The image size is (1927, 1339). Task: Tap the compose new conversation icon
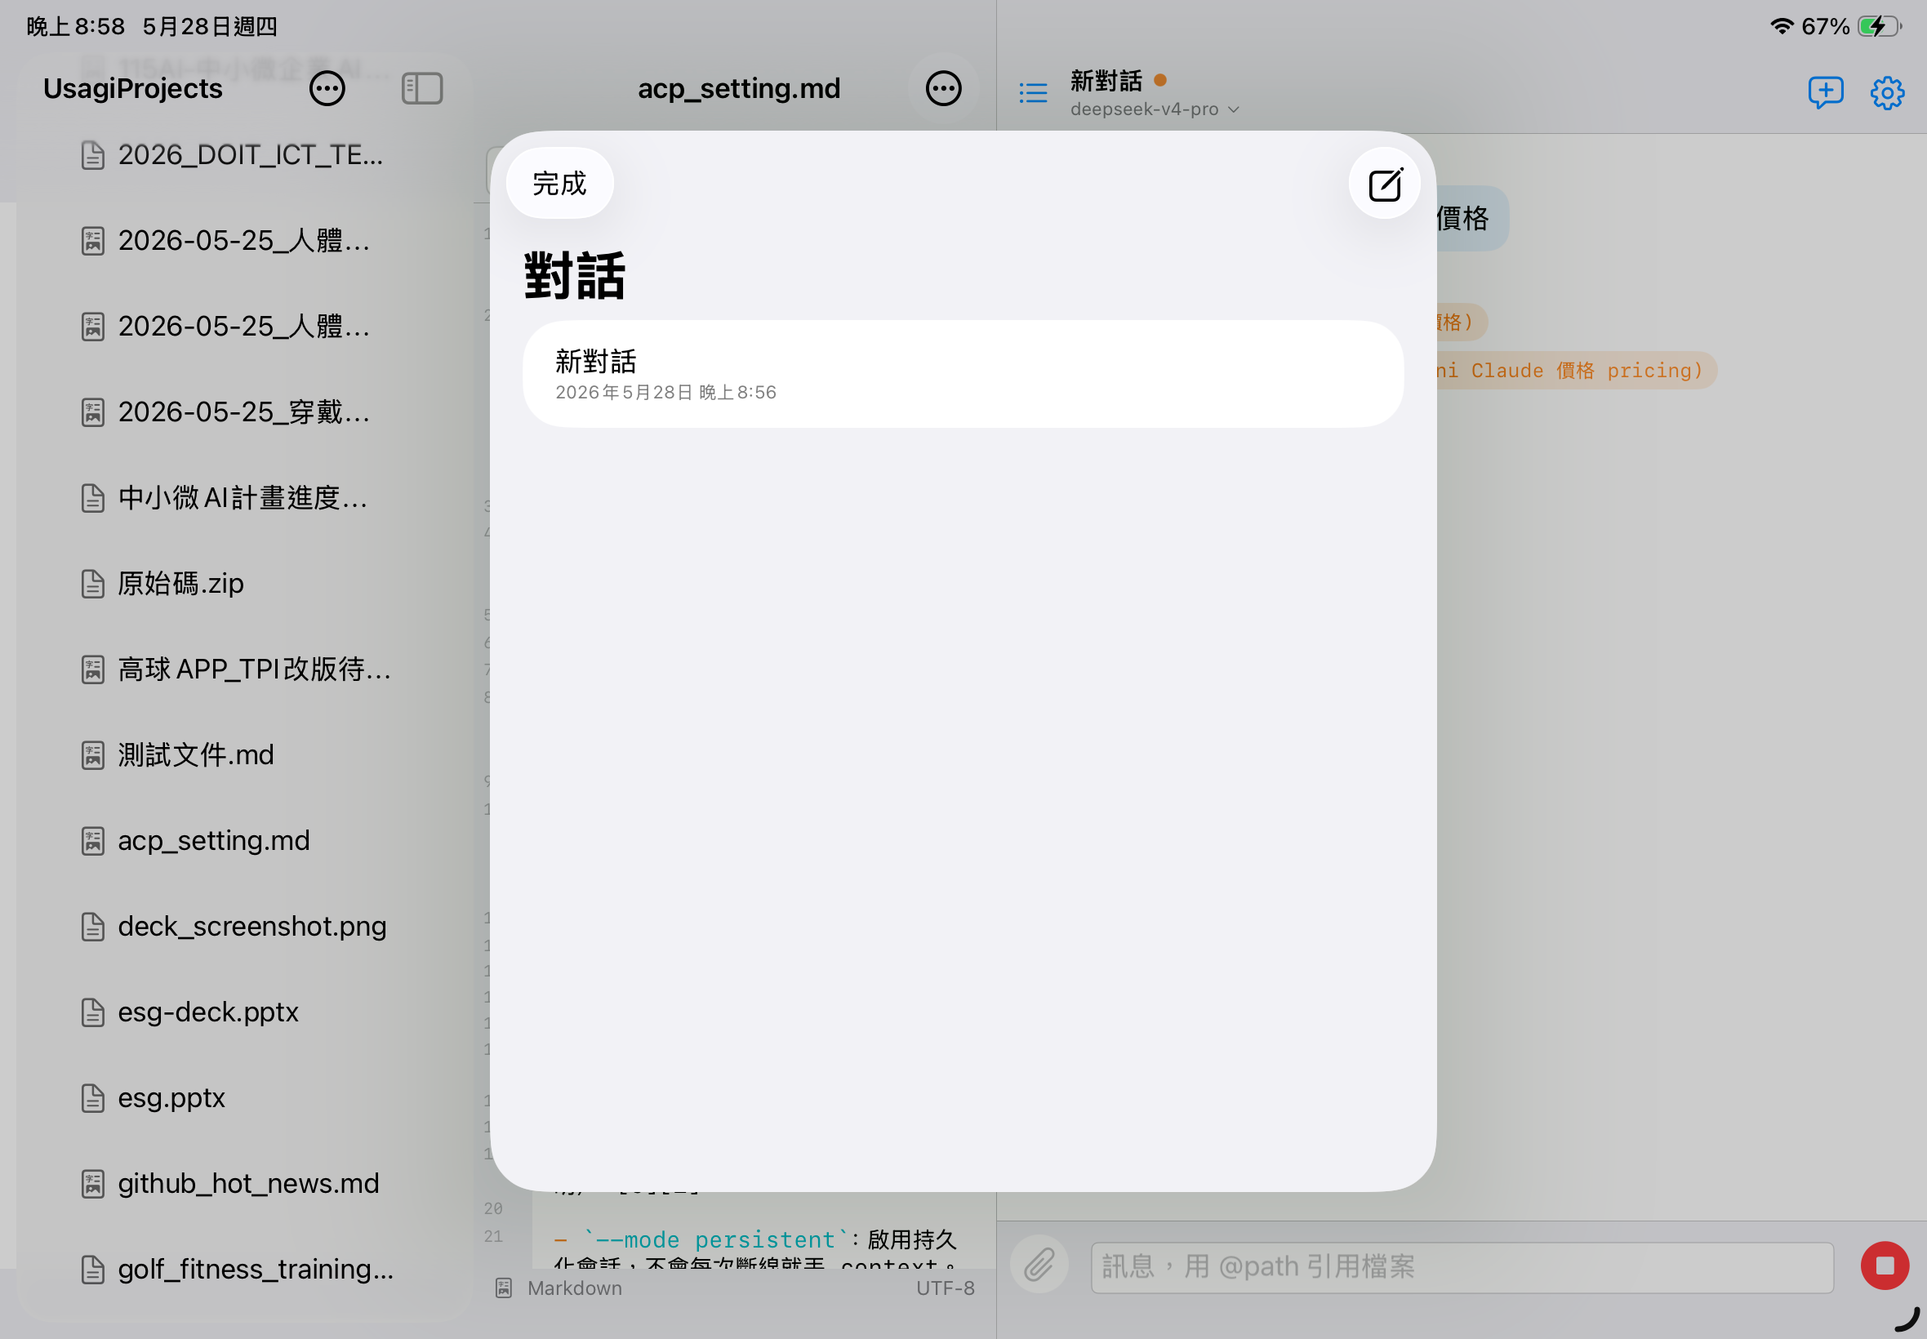(1384, 184)
